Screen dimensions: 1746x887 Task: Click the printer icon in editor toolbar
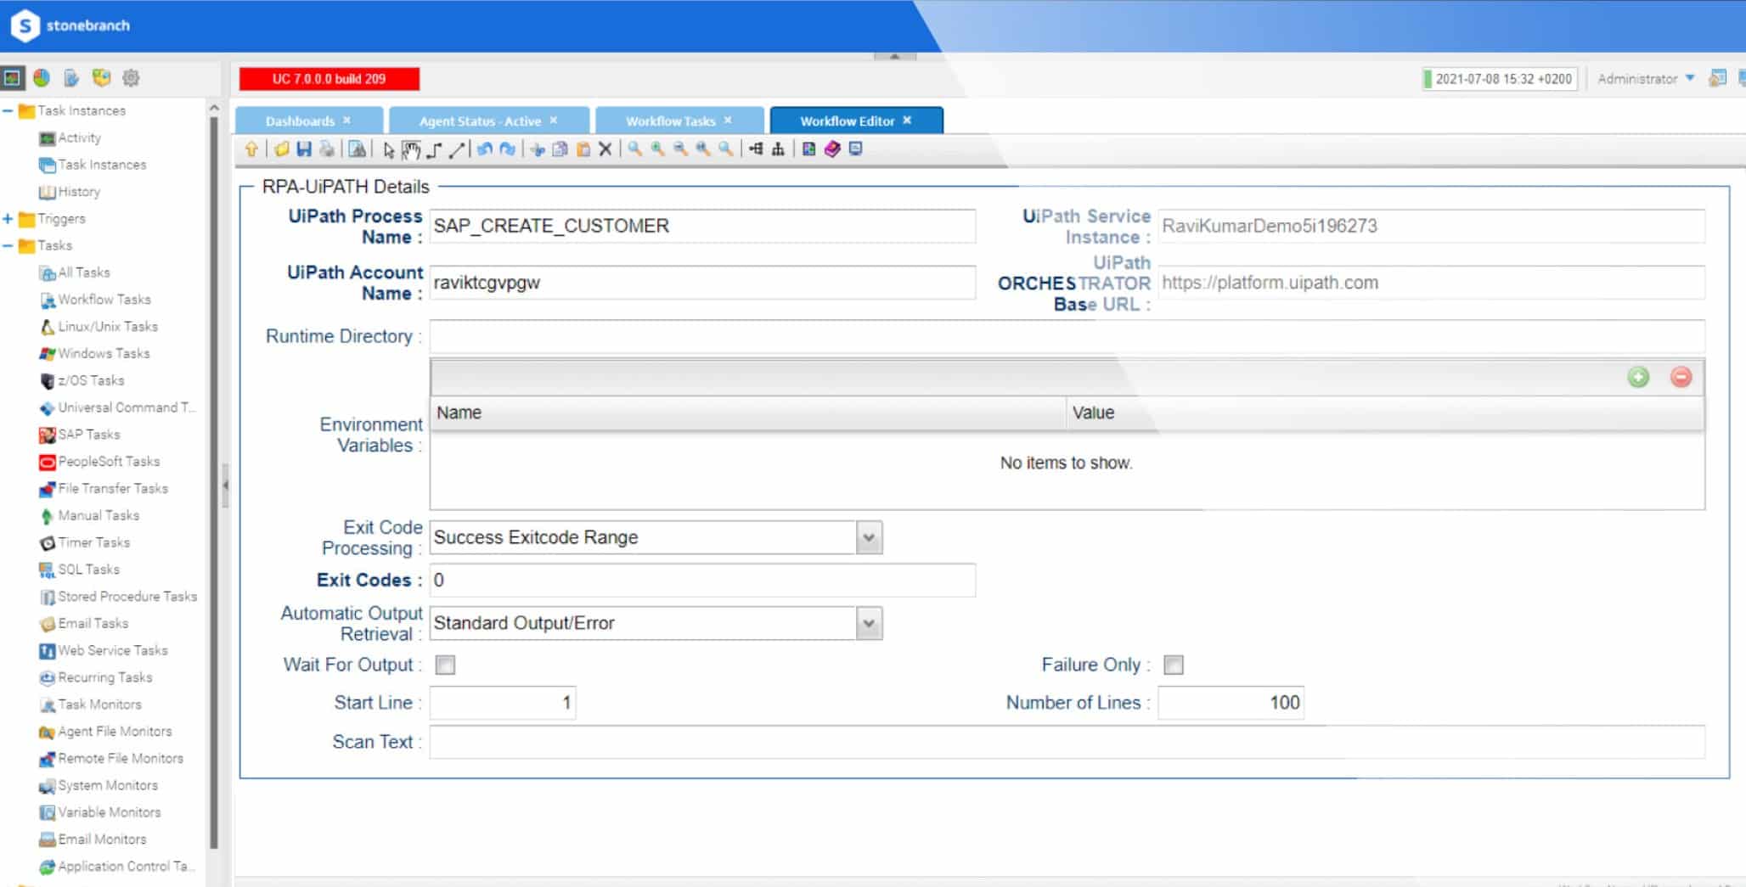click(326, 149)
